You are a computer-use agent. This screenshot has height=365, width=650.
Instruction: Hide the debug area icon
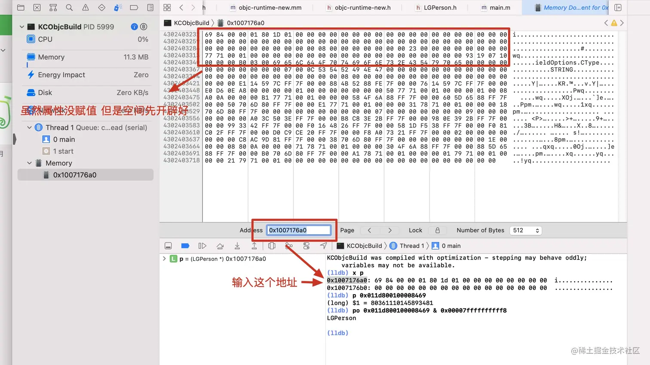[168, 246]
